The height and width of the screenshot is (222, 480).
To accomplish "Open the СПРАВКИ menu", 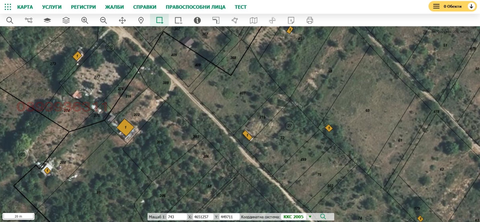I will click(x=145, y=7).
